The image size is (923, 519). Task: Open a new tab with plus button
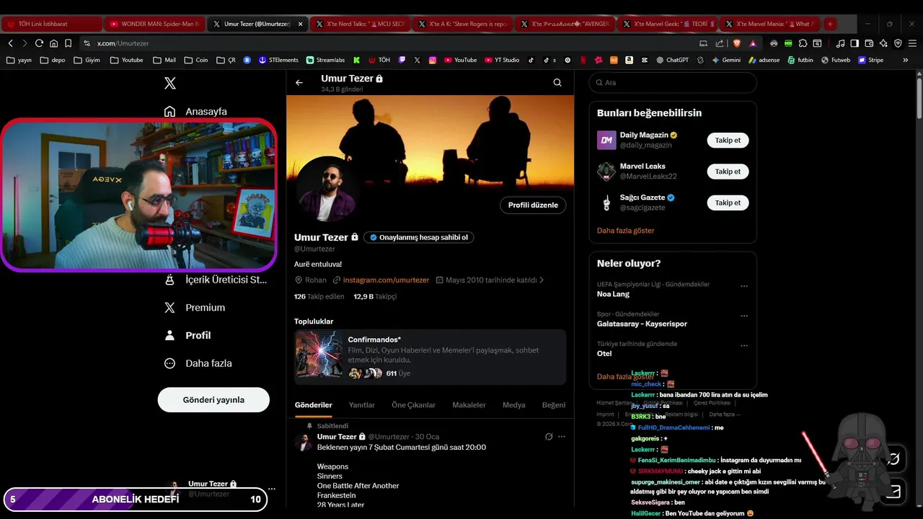tap(830, 24)
